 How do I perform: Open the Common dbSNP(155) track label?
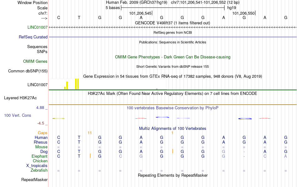[x=28, y=71]
